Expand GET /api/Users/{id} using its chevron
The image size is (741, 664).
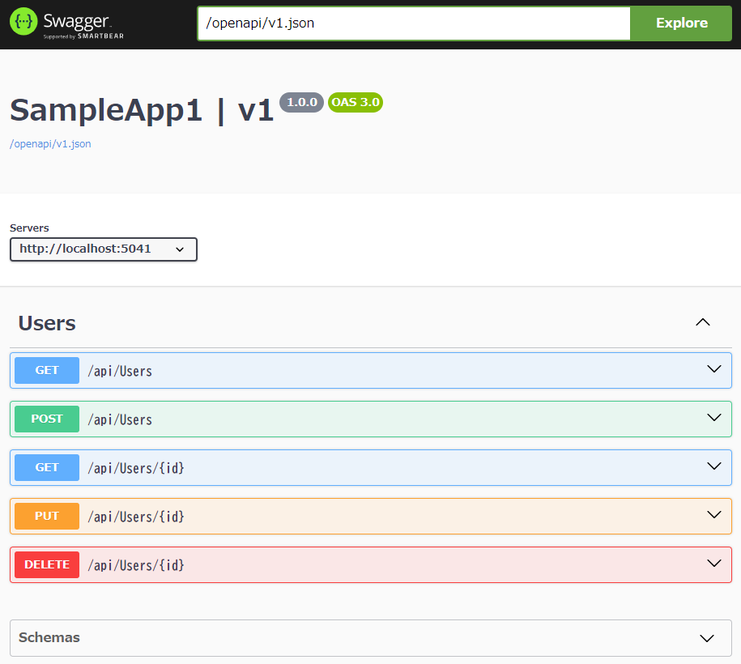point(713,466)
